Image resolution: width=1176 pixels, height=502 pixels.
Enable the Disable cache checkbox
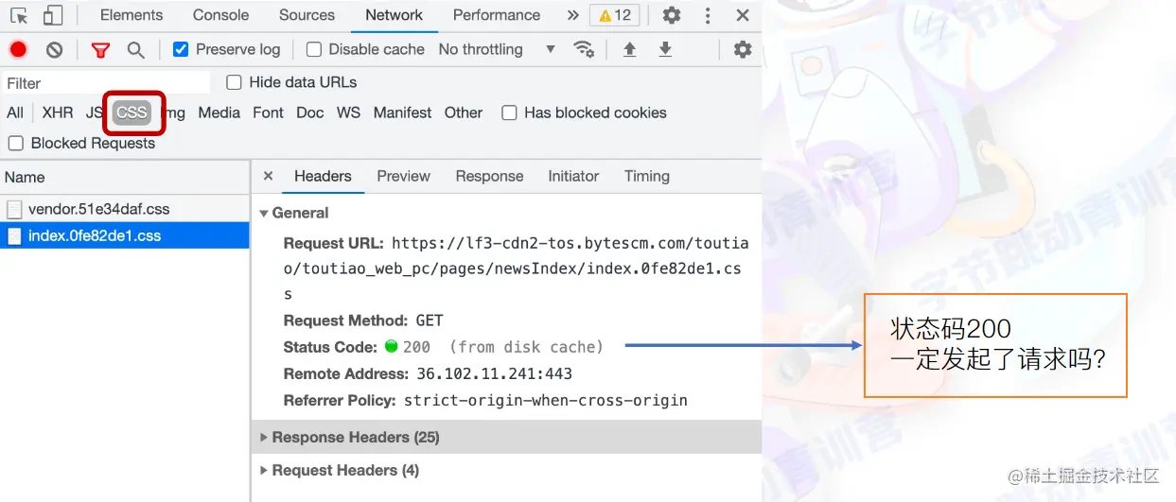coord(313,49)
